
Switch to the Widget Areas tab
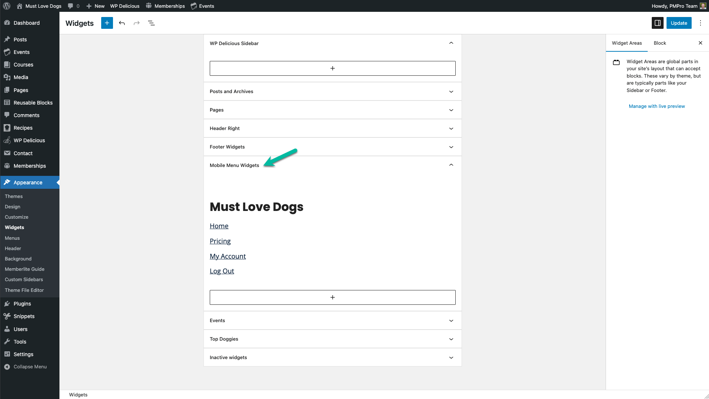(627, 43)
